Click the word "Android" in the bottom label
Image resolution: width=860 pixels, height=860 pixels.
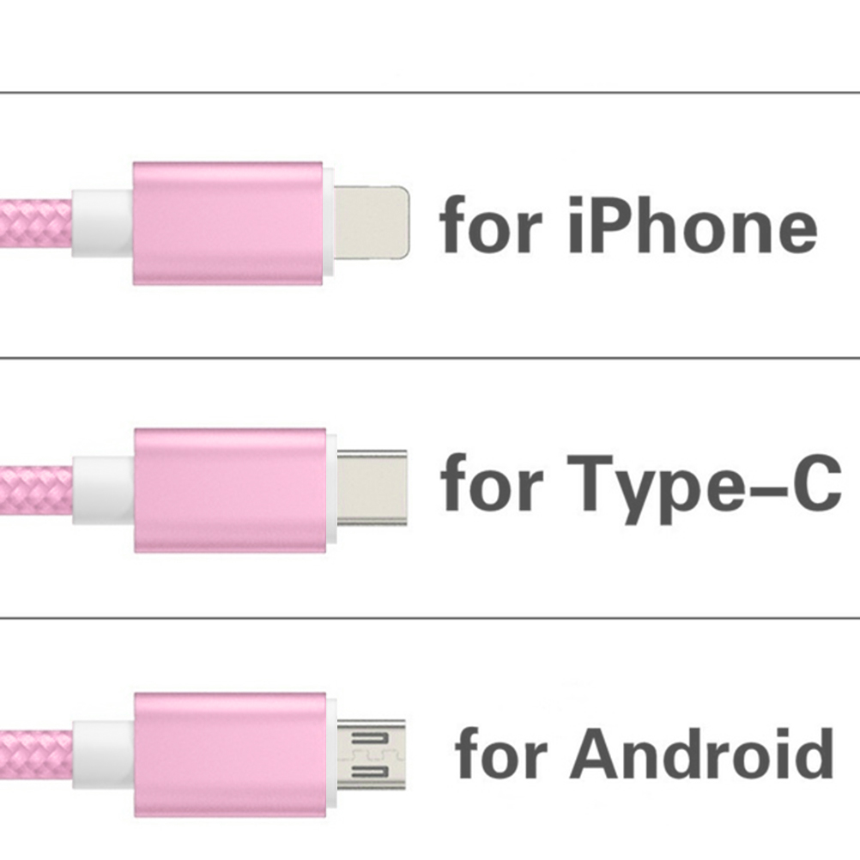click(701, 753)
